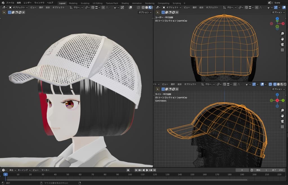Open オブジェクト mode dropdown in left viewport
Image resolution: width=288 pixels, height=185 pixels.
[x=18, y=8]
